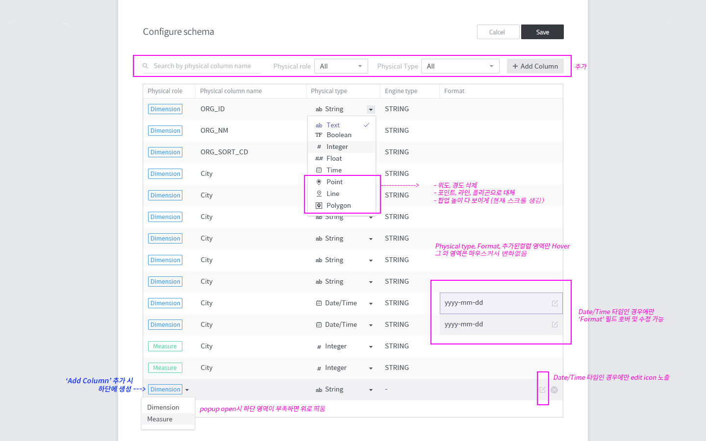Open the Physical Type filter dropdown
The image size is (706, 441).
(x=460, y=66)
